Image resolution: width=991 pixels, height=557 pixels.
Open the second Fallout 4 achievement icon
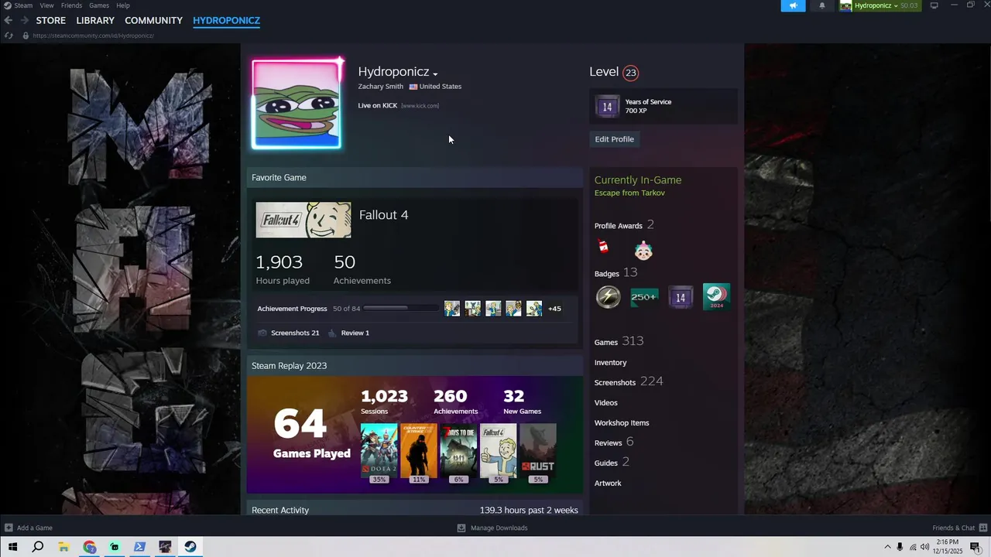[x=472, y=309]
